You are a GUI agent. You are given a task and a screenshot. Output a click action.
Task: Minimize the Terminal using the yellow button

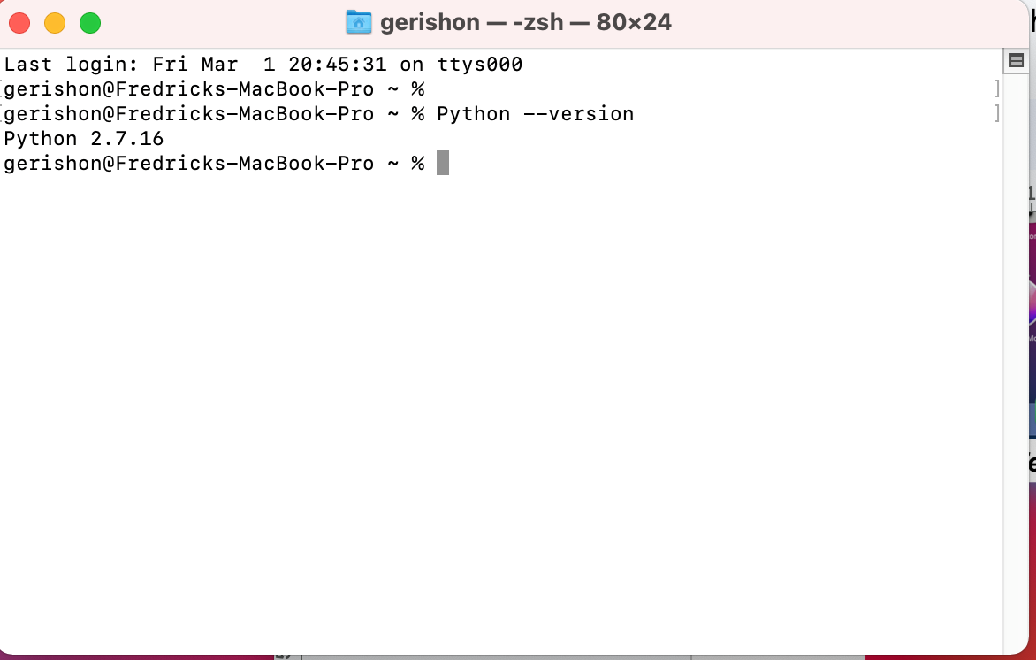pos(55,23)
